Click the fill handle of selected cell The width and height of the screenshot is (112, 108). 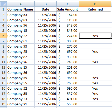click(111, 38)
